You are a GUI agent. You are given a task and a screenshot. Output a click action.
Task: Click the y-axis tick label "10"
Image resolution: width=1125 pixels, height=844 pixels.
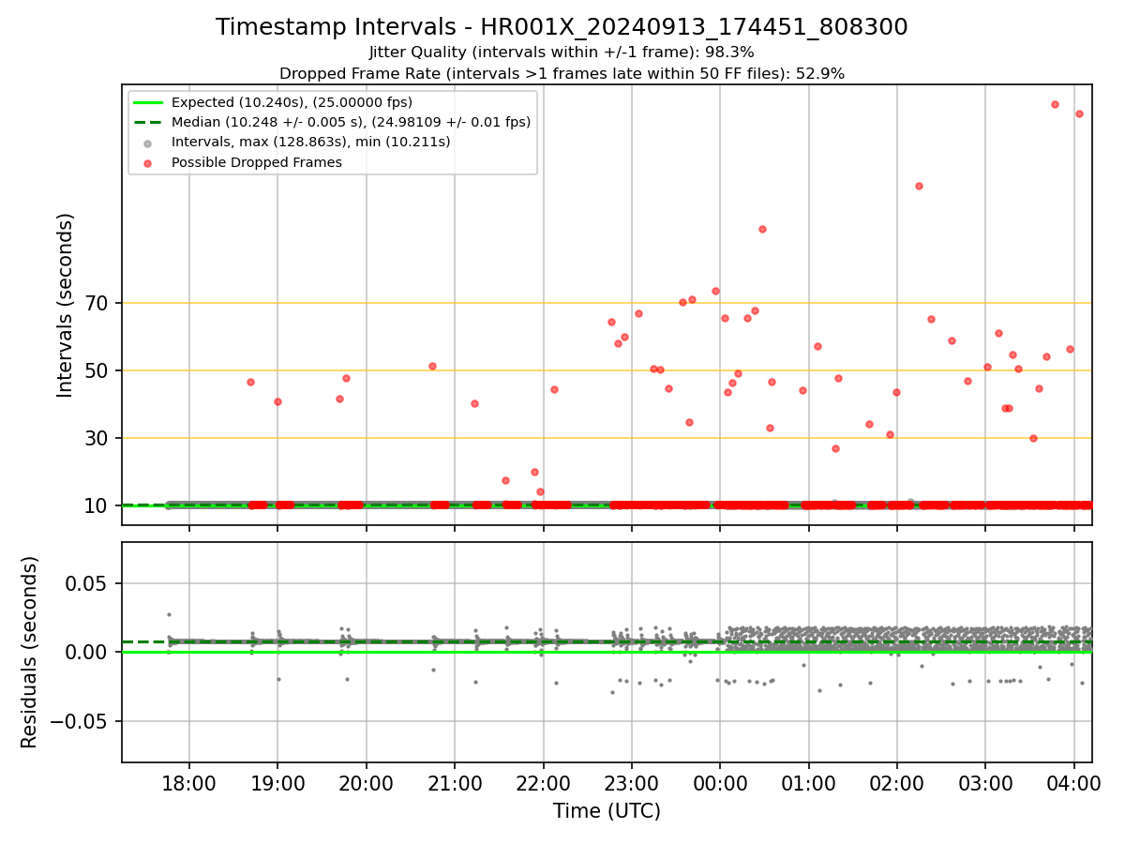point(98,505)
